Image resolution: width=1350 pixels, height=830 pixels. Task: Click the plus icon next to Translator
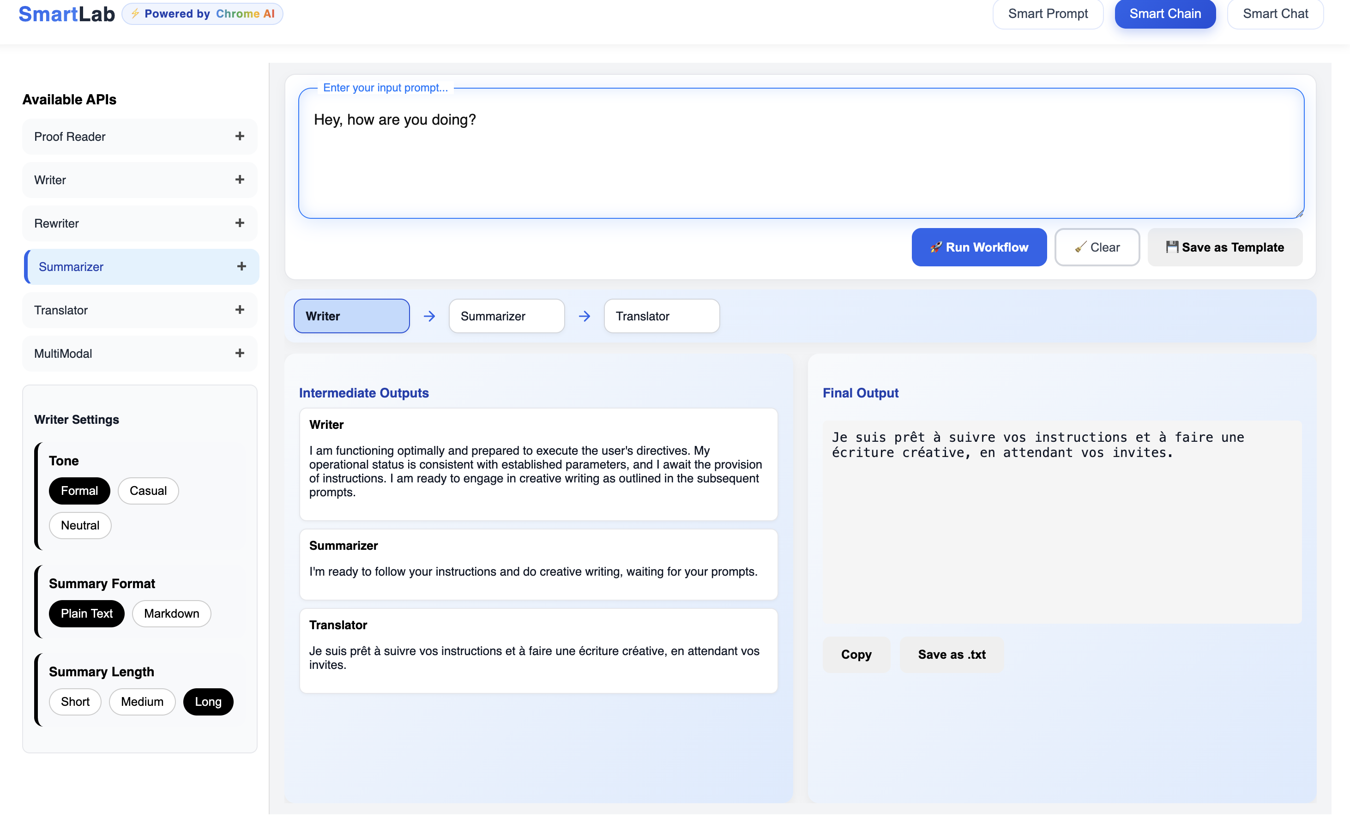239,310
